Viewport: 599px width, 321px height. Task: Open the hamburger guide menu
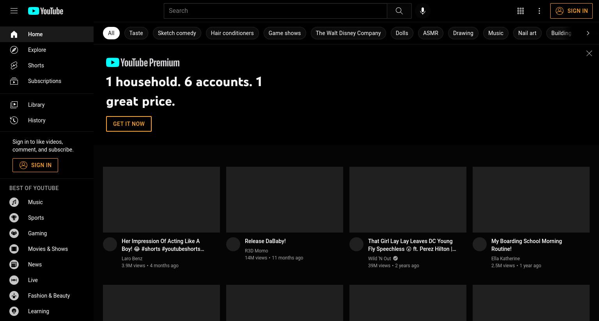coord(14,11)
